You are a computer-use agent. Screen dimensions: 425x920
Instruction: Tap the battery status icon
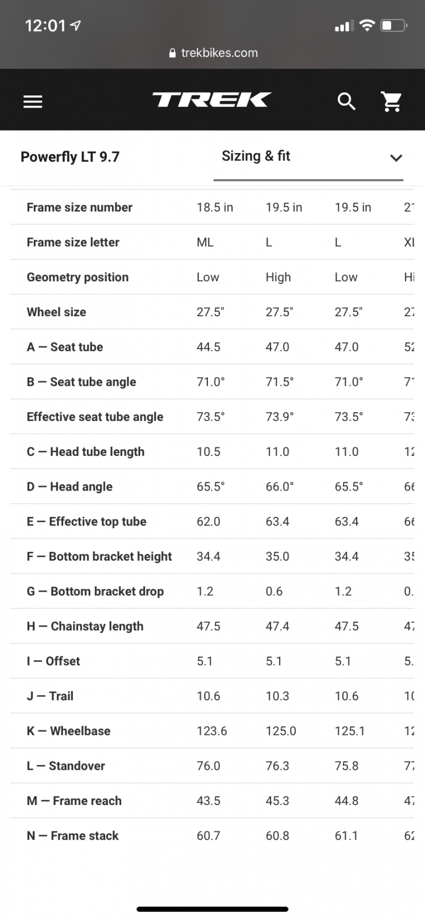[x=394, y=26]
